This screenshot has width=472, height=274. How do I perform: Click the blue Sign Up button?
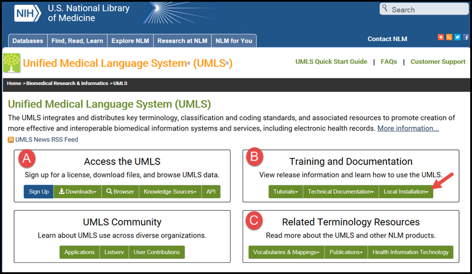(39, 192)
